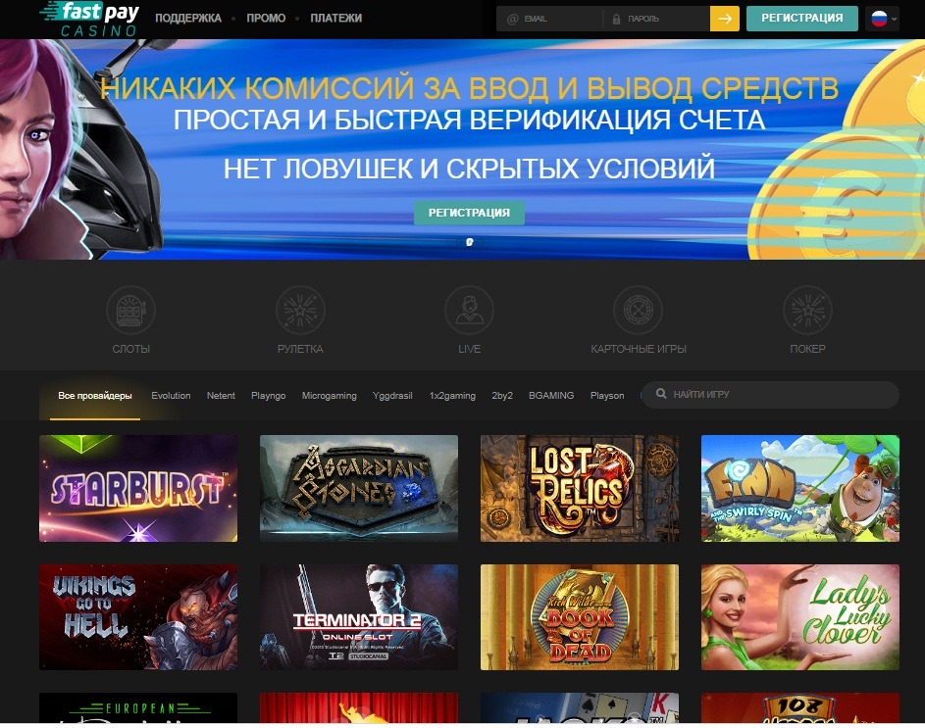Filter games by 2by2 provider
This screenshot has width=925, height=728.
[502, 396]
